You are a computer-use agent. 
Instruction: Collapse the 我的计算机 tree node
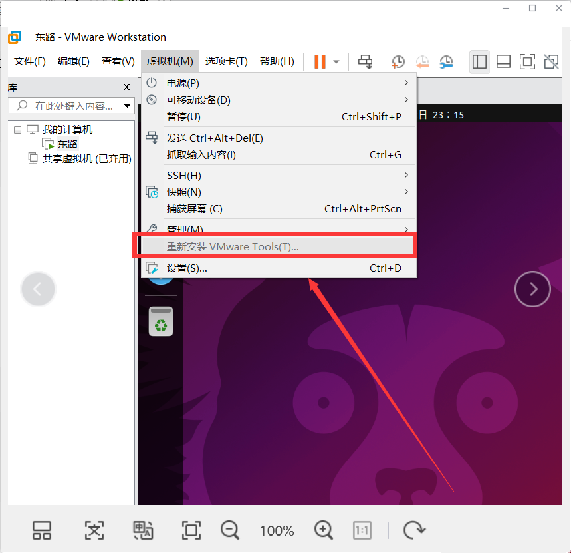[16, 129]
